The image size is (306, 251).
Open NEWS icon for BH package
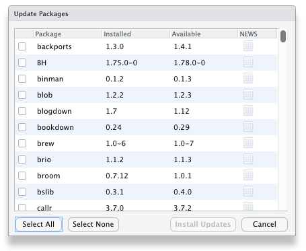[x=248, y=62]
